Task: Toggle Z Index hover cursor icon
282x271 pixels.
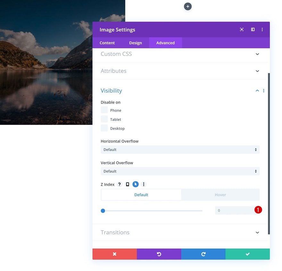Action: 136,184
